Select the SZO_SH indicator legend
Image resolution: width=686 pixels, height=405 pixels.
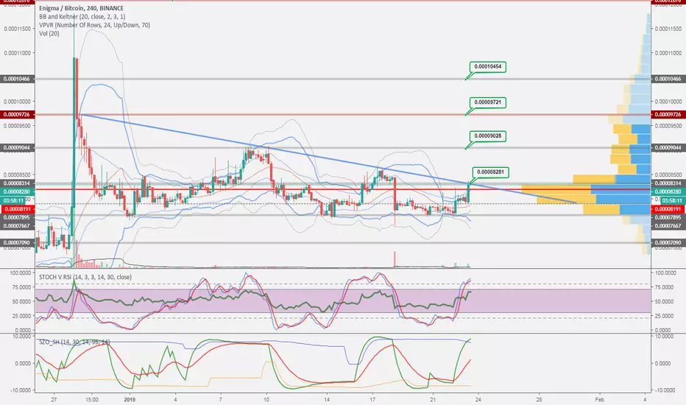pyautogui.click(x=74, y=342)
